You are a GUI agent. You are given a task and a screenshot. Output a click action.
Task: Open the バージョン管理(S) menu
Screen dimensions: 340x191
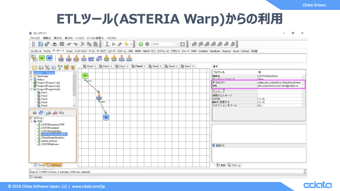tap(95, 38)
